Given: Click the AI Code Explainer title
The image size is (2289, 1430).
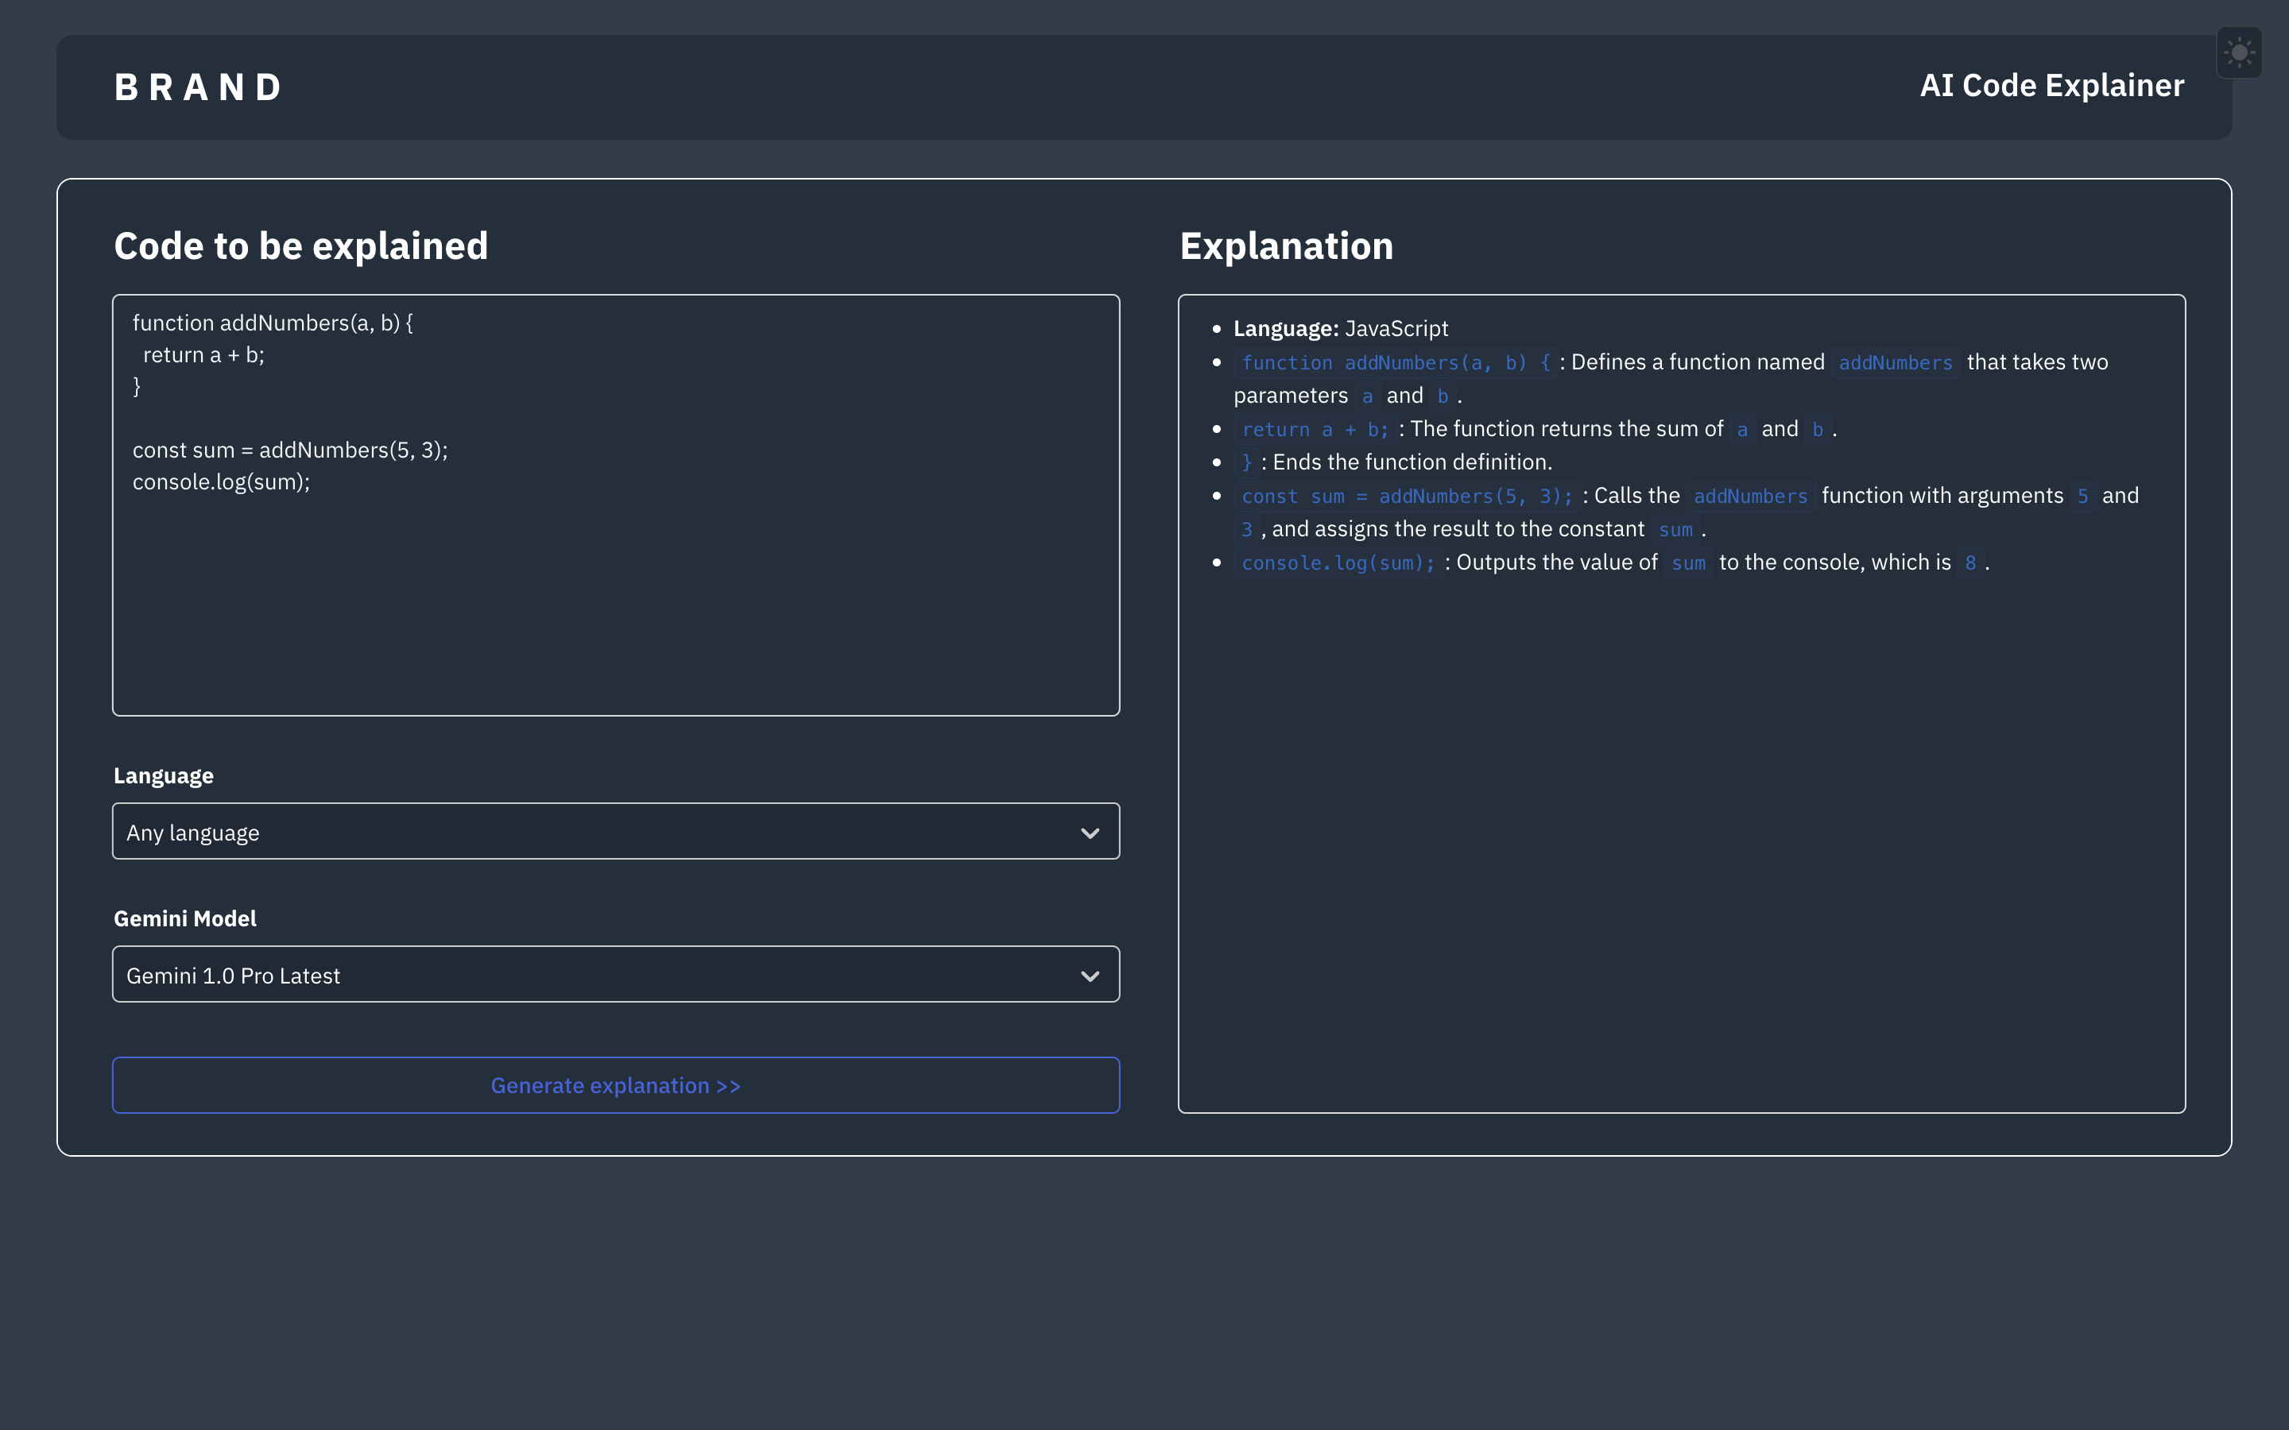Looking at the screenshot, I should (x=2051, y=86).
